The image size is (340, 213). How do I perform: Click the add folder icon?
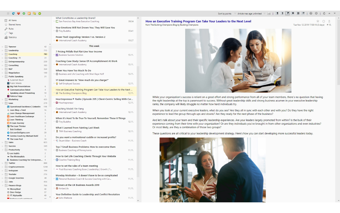click(x=35, y=14)
